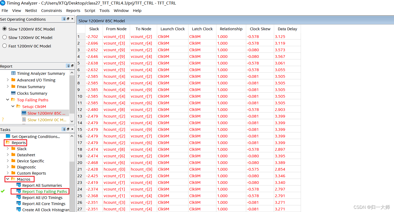
Task: Click the Timing Analyzer Summary table icon
Action: tap(13, 73)
